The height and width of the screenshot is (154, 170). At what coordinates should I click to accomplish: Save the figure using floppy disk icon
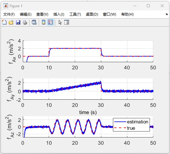pyautogui.click(x=18, y=22)
